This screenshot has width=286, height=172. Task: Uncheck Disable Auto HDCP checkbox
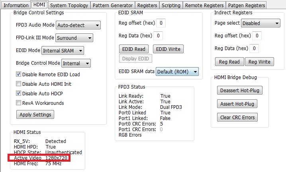tap(18, 93)
